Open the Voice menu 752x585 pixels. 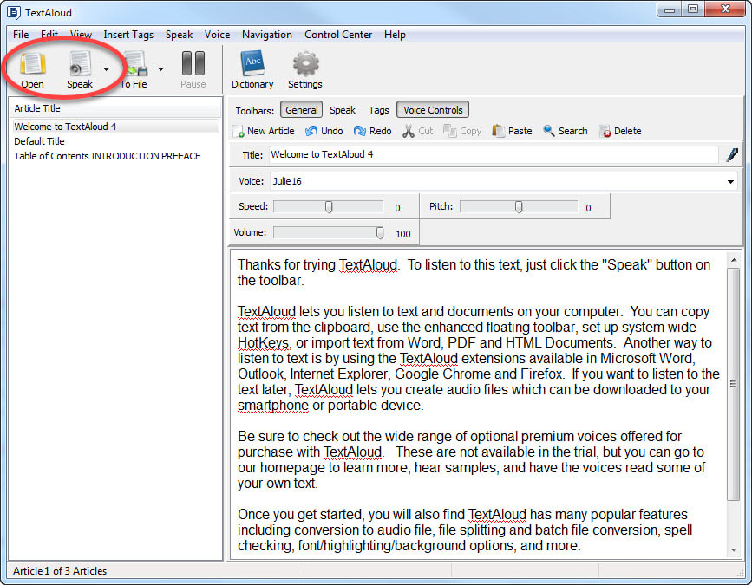(217, 35)
